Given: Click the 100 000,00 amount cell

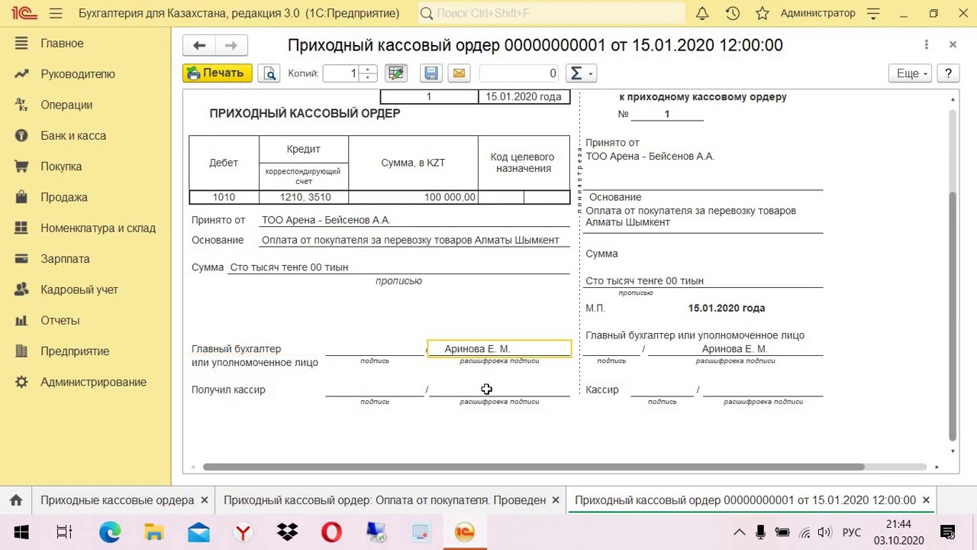Looking at the screenshot, I should click(x=413, y=197).
